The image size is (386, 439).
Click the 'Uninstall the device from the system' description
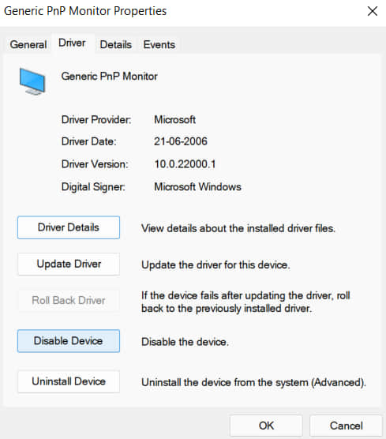pos(253,382)
